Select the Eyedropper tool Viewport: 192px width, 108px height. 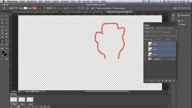(x=7, y=23)
